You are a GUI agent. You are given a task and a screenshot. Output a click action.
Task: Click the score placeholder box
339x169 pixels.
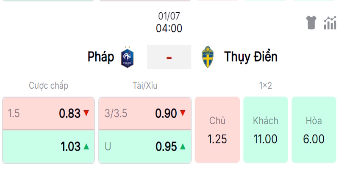[x=169, y=57]
